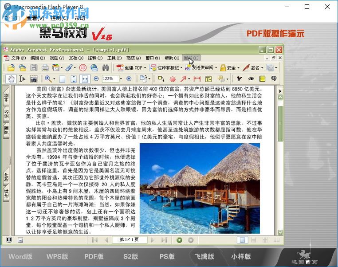Select the red arrow drawing tool
Image resolution: width=338 pixels, height=267 pixels.
(x=183, y=79)
